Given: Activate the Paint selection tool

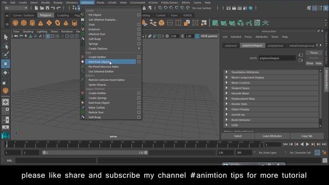Looking at the screenshot, I should point(6,55).
